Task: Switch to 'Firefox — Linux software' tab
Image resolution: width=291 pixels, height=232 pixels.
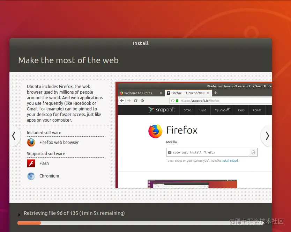Action: (188, 93)
